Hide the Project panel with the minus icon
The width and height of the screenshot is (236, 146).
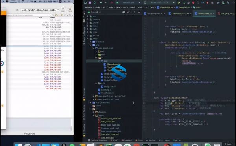pos(139,12)
